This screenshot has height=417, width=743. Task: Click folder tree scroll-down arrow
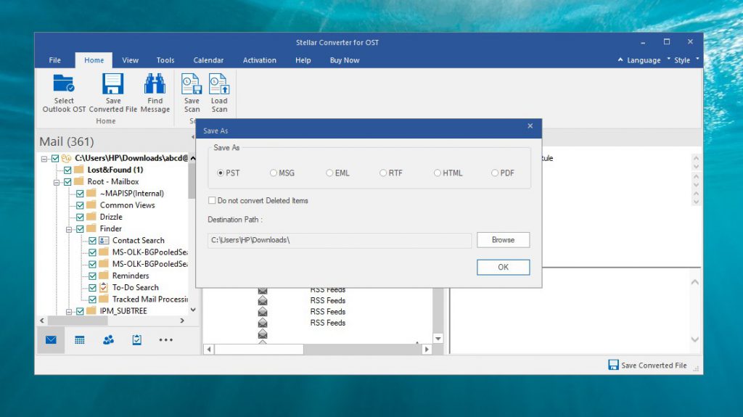coord(193,310)
